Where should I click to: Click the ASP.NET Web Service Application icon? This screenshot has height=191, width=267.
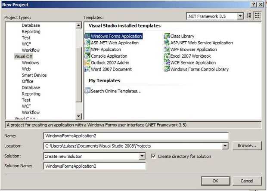(x=167, y=43)
